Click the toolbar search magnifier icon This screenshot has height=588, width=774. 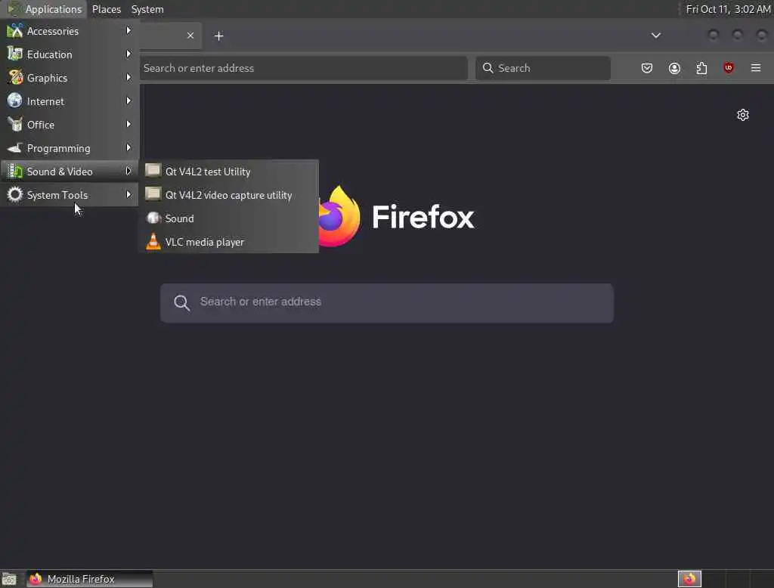click(488, 67)
